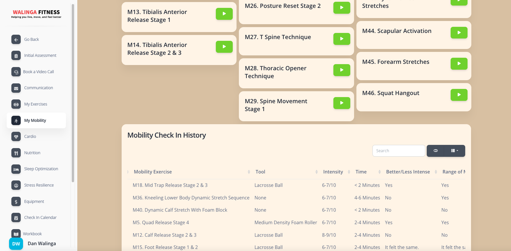Sort by Time column
Screen dimensions: 511x251
368,172
